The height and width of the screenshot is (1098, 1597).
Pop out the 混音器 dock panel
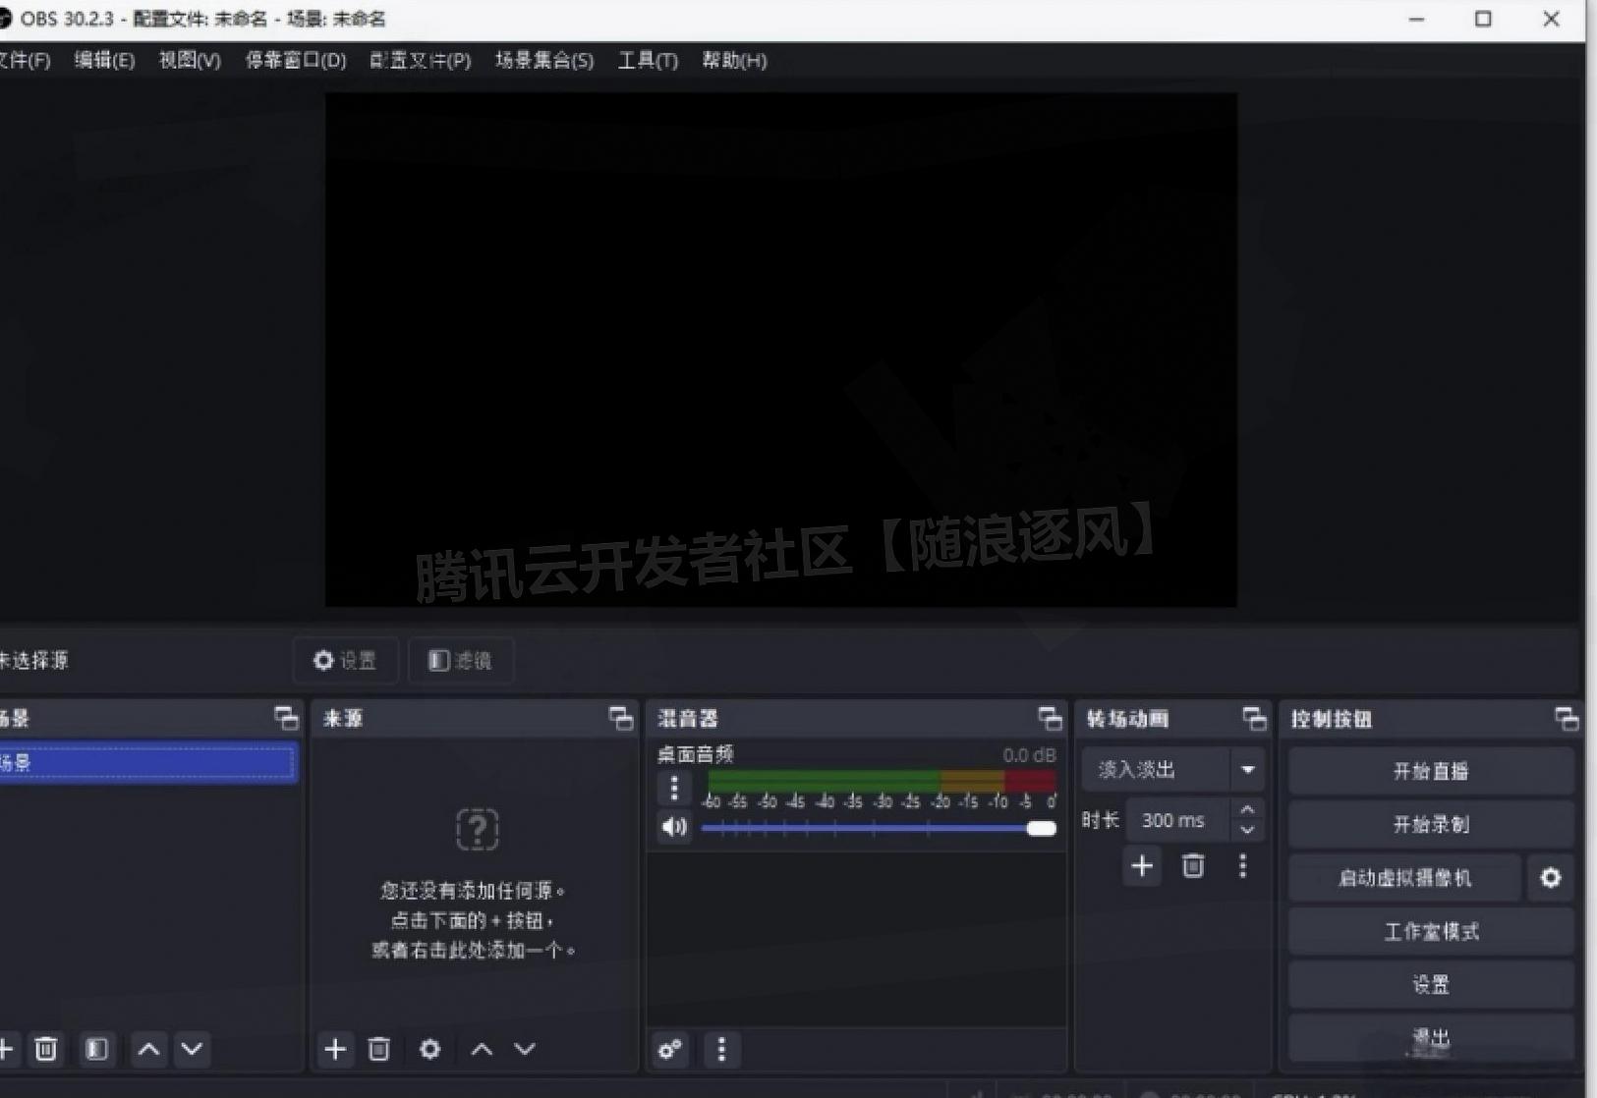click(x=1050, y=718)
